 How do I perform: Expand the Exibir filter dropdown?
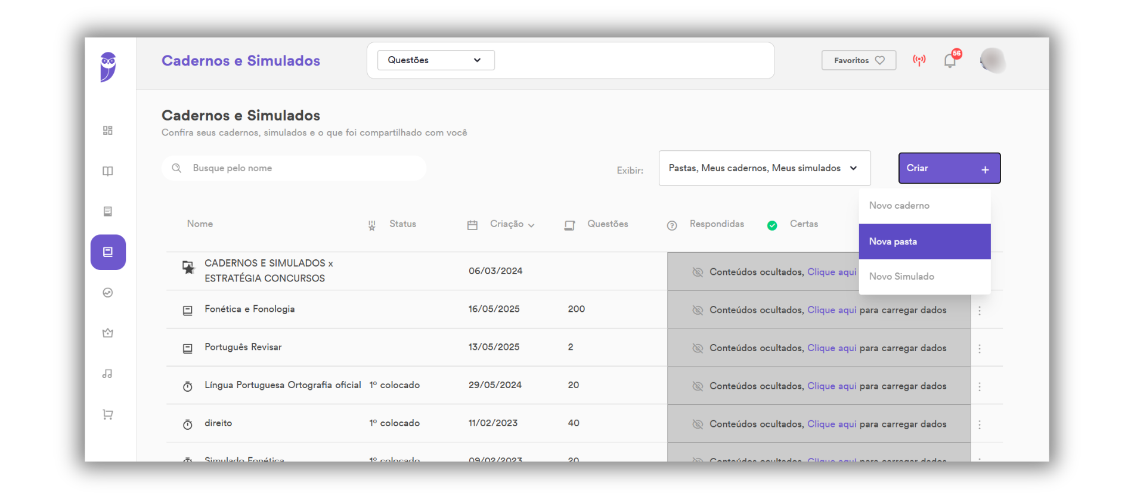(x=764, y=168)
